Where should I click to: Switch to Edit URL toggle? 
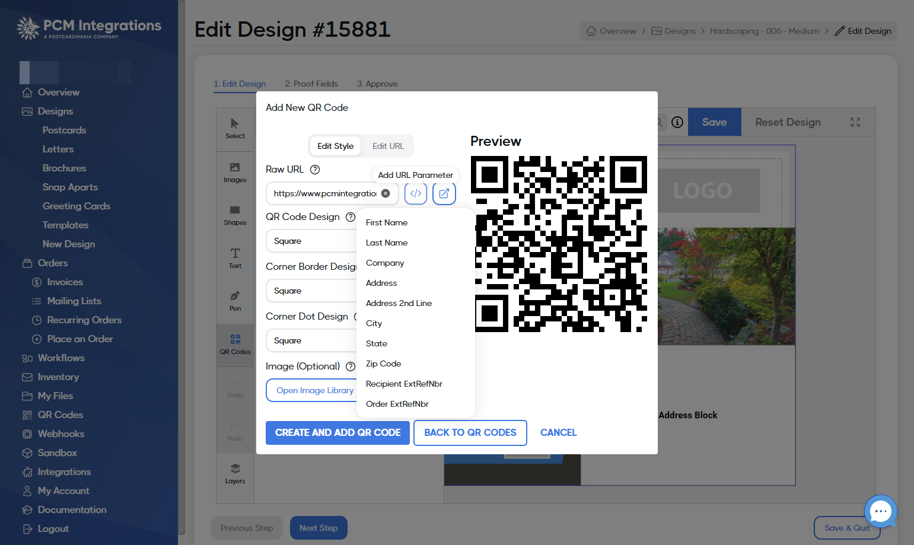click(x=388, y=146)
